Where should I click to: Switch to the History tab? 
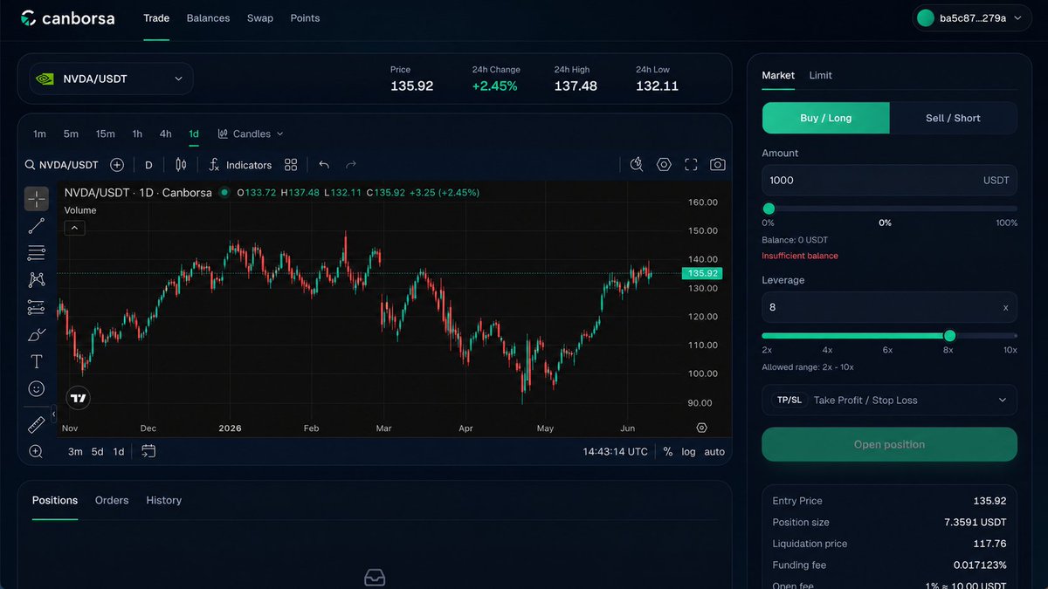coord(164,500)
